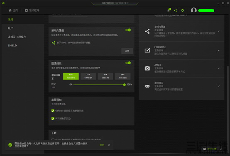Click the feedback flag icon at bottom right
Image resolution: width=230 pixels, height=156 pixels.
coord(204,149)
